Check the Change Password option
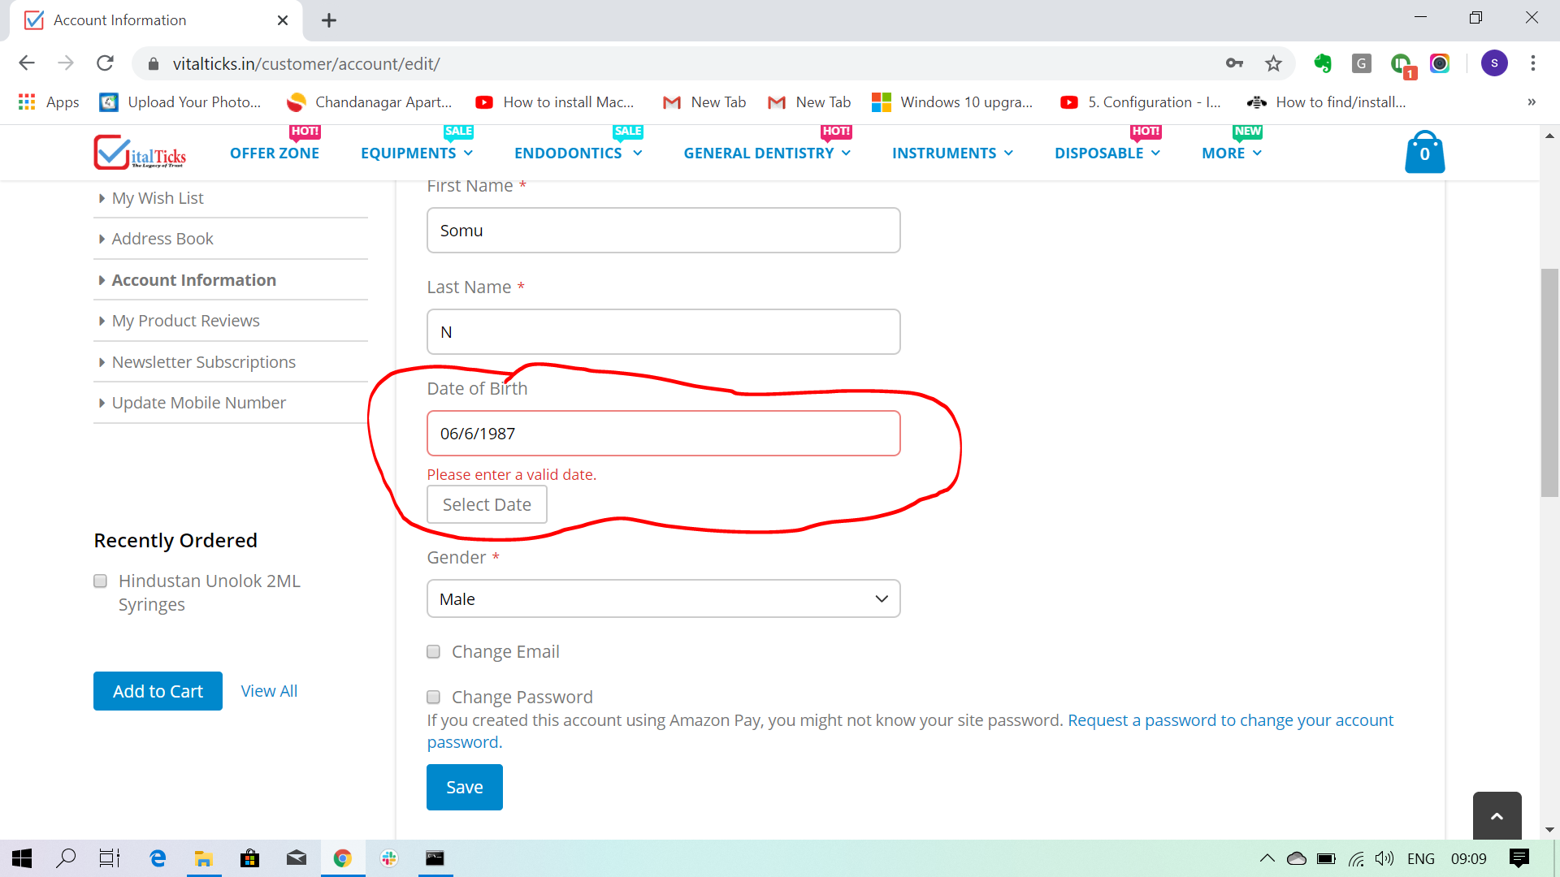 [433, 697]
